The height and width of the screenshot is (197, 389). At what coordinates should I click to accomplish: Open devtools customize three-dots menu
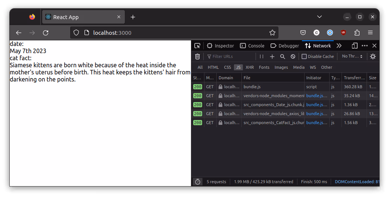click(x=365, y=46)
